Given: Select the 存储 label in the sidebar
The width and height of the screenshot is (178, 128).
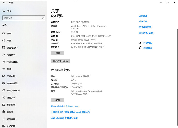Looking at the screenshot, I should (x=9, y=69).
